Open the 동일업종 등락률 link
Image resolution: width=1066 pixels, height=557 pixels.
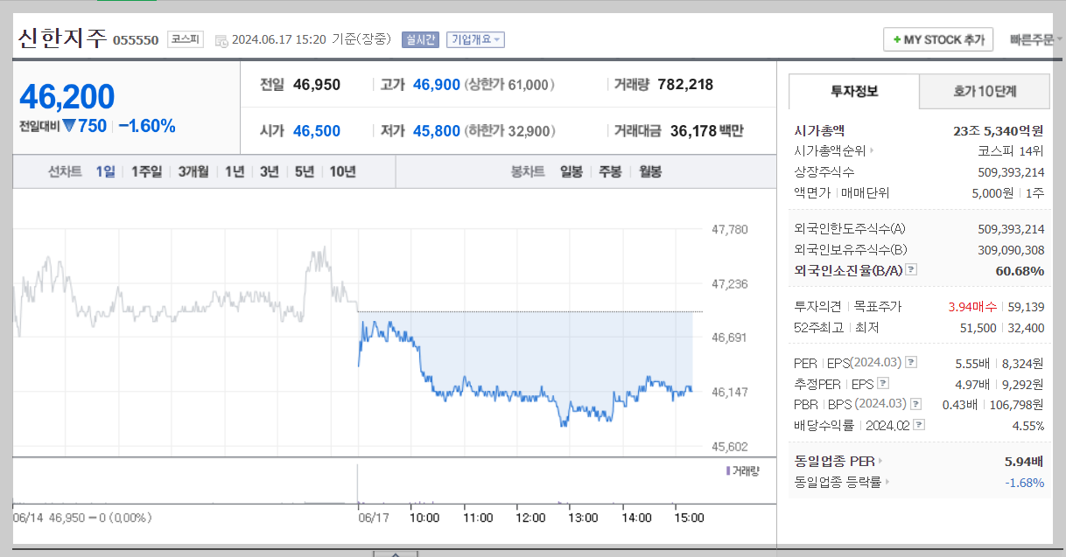pos(837,482)
